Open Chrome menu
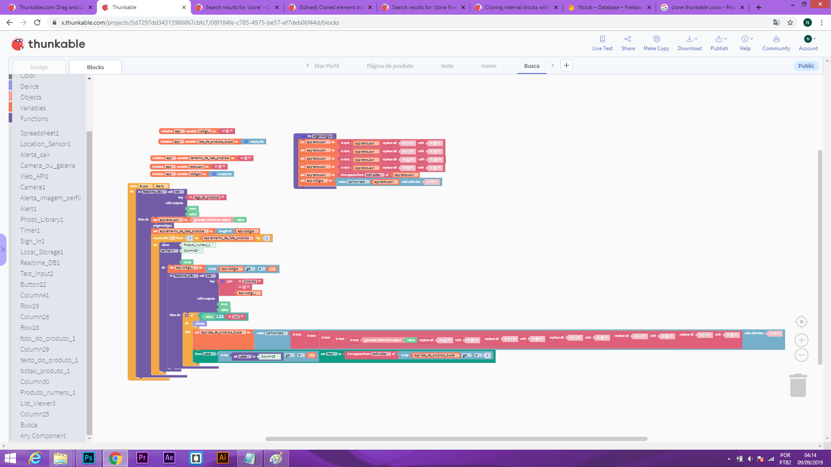 [x=822, y=22]
